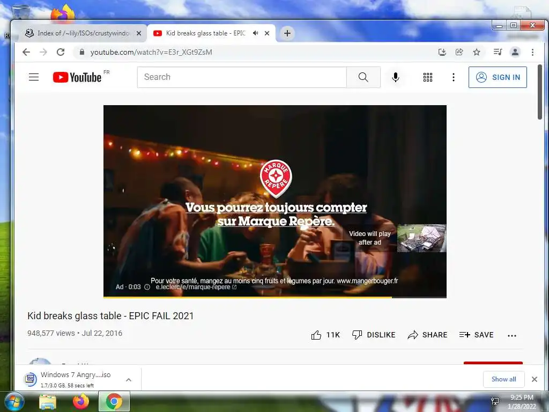Click the magnifier search button

(x=363, y=77)
